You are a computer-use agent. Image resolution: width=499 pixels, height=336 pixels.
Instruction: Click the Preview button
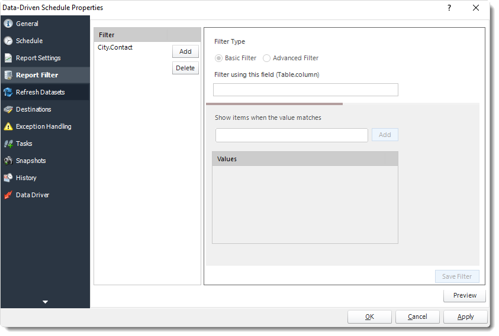click(465, 295)
